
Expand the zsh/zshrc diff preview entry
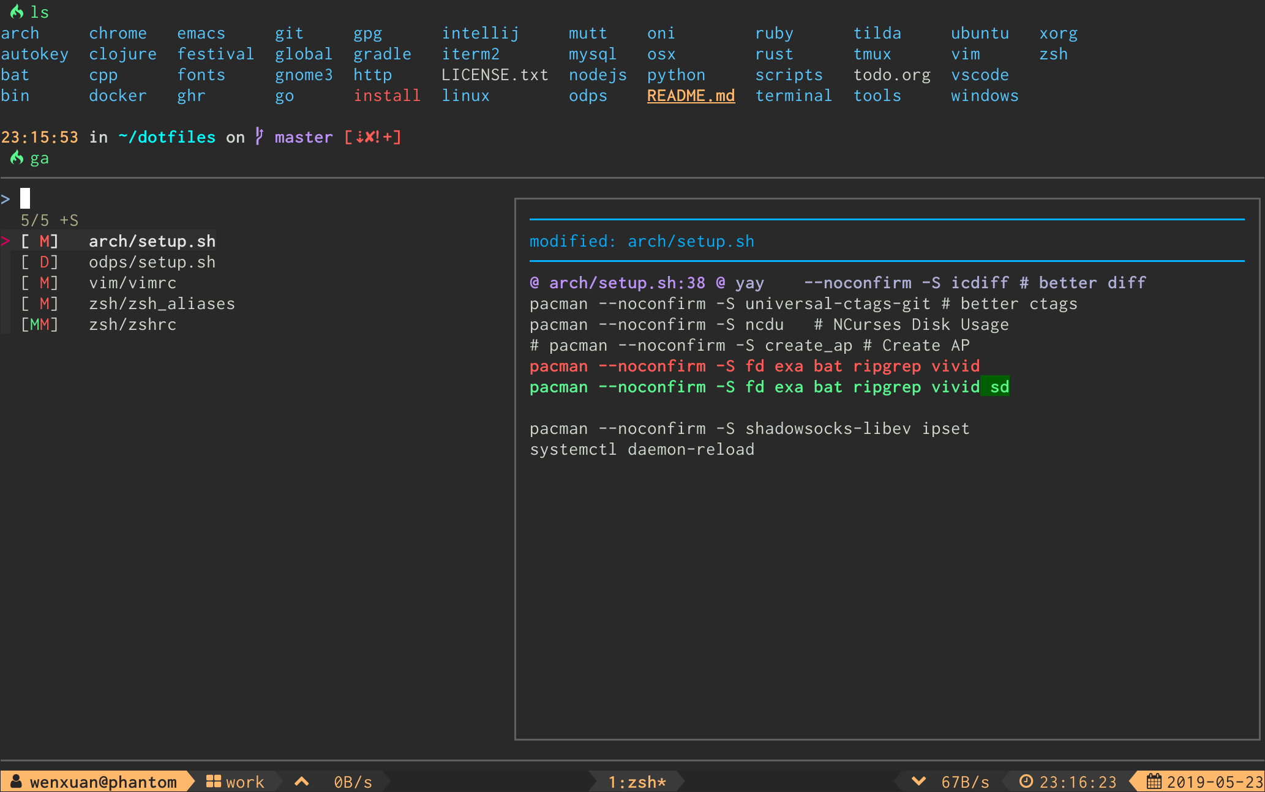click(x=133, y=324)
